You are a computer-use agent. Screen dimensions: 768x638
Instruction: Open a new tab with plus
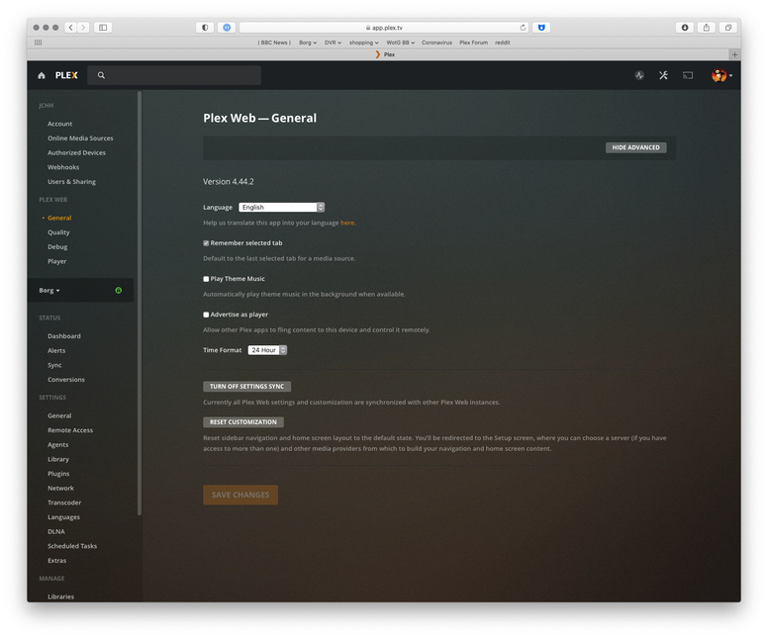coord(734,54)
